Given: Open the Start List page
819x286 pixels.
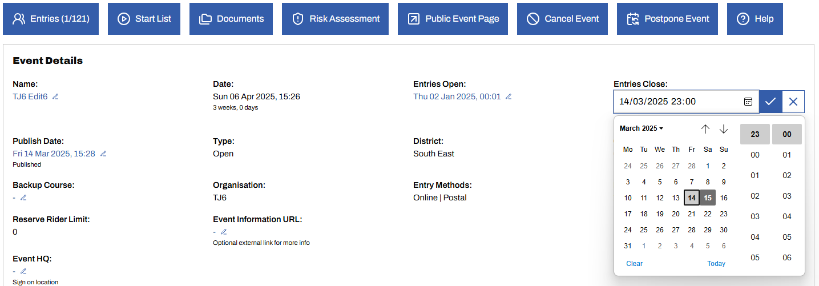Looking at the screenshot, I should point(144,19).
